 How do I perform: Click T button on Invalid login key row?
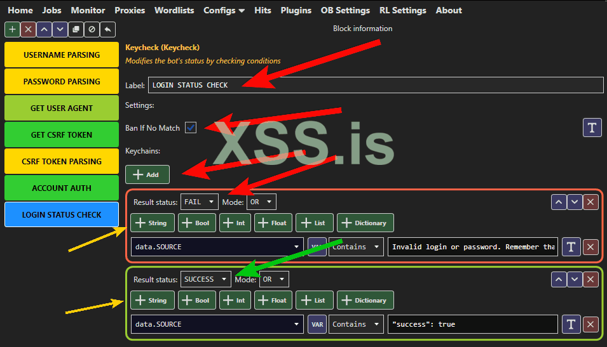tap(571, 247)
